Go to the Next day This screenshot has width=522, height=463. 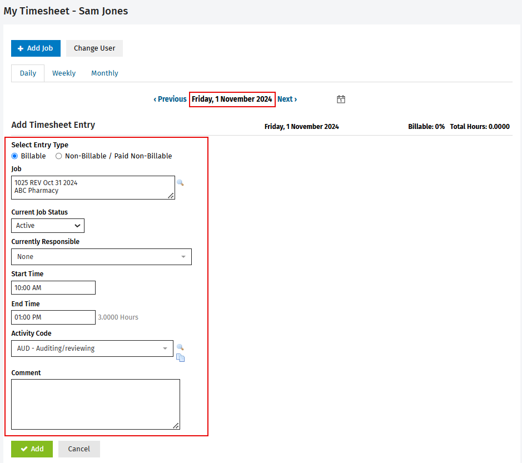[287, 99]
